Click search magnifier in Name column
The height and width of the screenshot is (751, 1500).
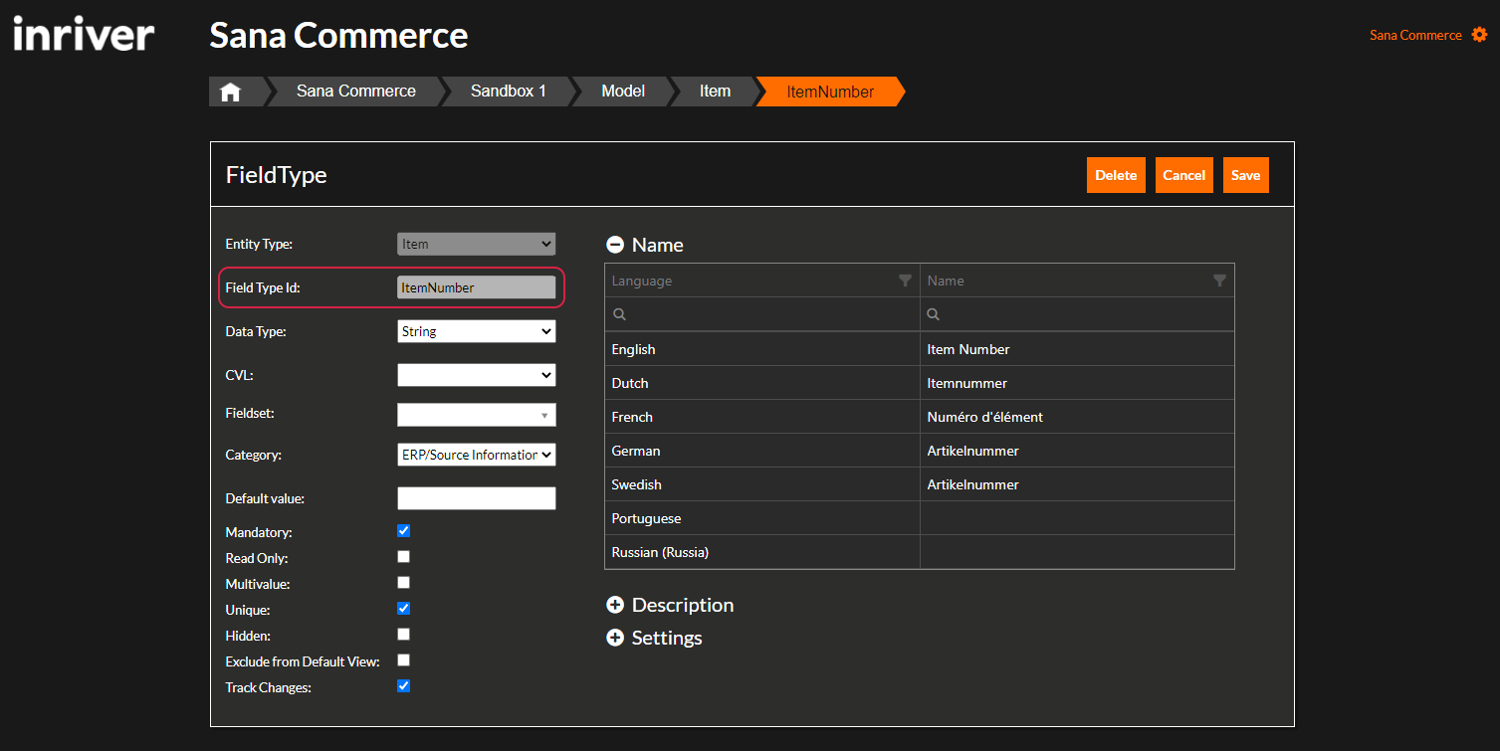(x=934, y=314)
